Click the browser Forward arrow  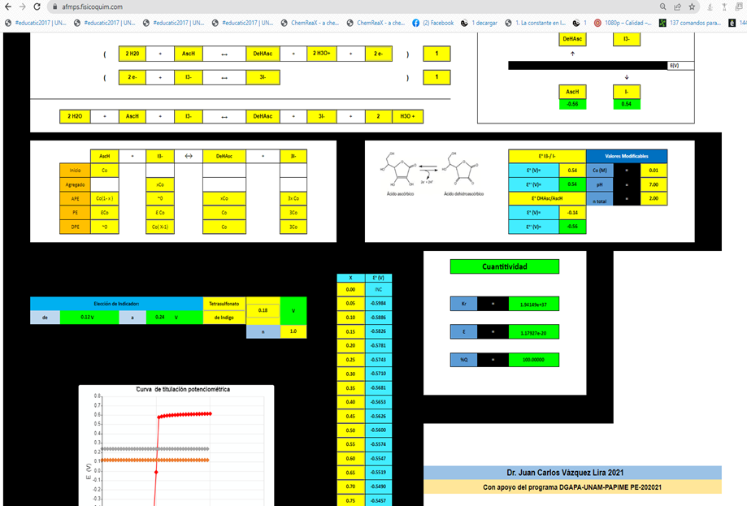coord(22,6)
